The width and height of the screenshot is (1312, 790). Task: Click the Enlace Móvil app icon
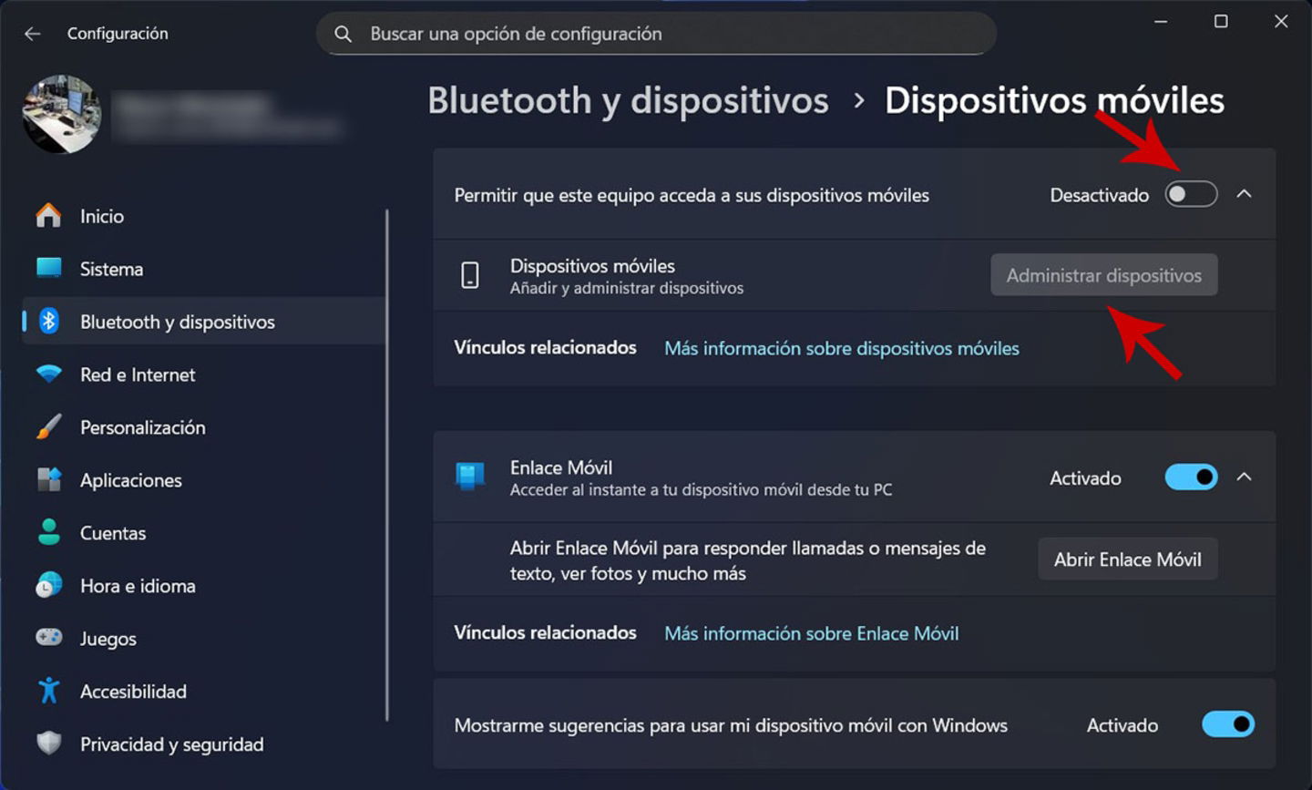pos(470,476)
